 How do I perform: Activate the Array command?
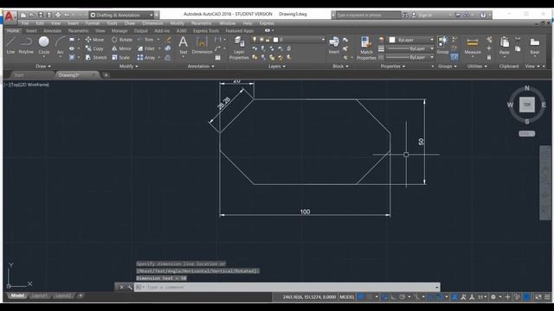[x=146, y=57]
